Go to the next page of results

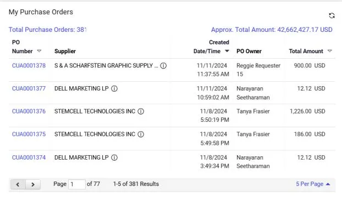click(x=33, y=184)
